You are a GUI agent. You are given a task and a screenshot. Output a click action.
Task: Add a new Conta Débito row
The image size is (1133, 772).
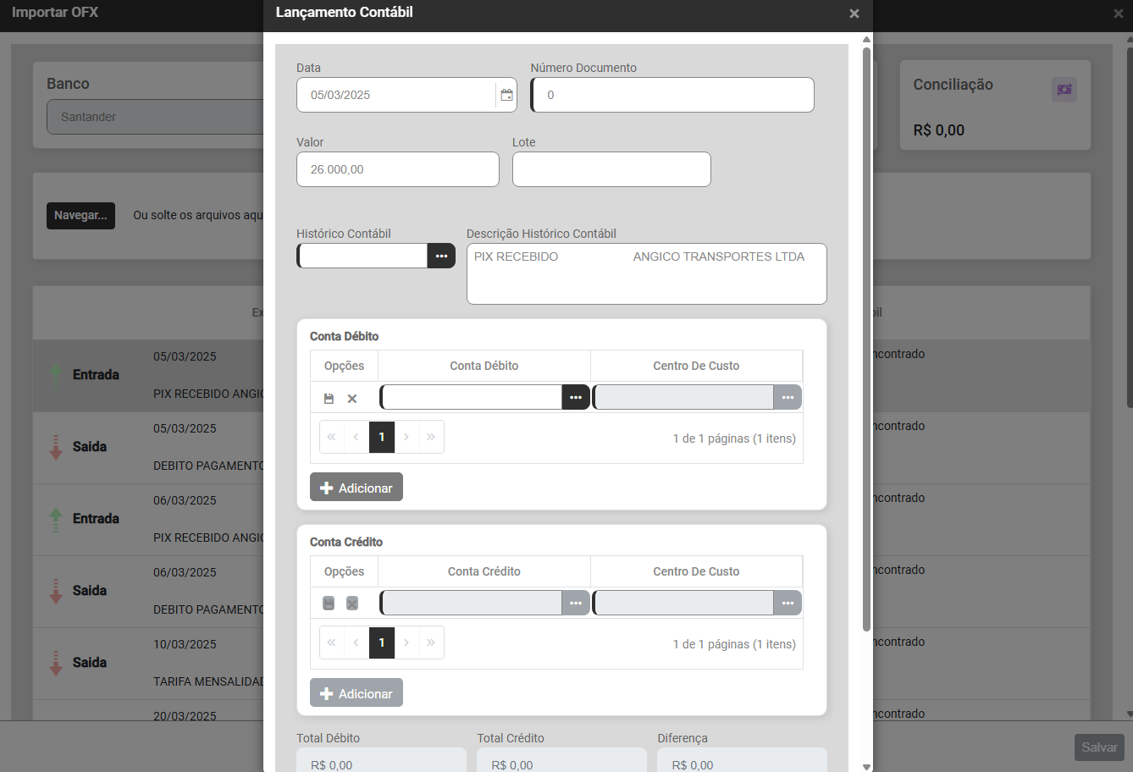pyautogui.click(x=356, y=488)
